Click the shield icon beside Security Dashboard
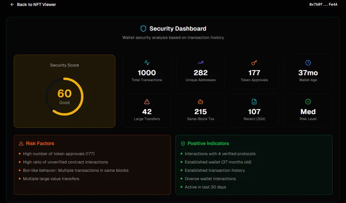 (x=143, y=28)
